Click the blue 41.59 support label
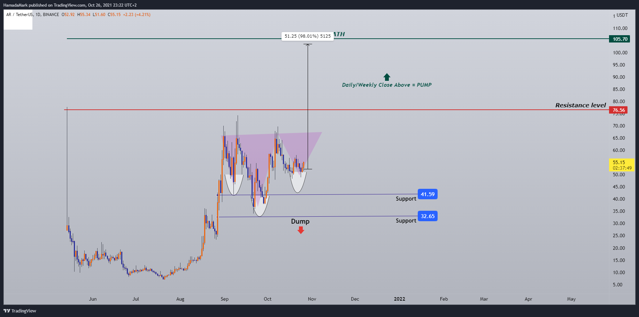 (x=428, y=194)
